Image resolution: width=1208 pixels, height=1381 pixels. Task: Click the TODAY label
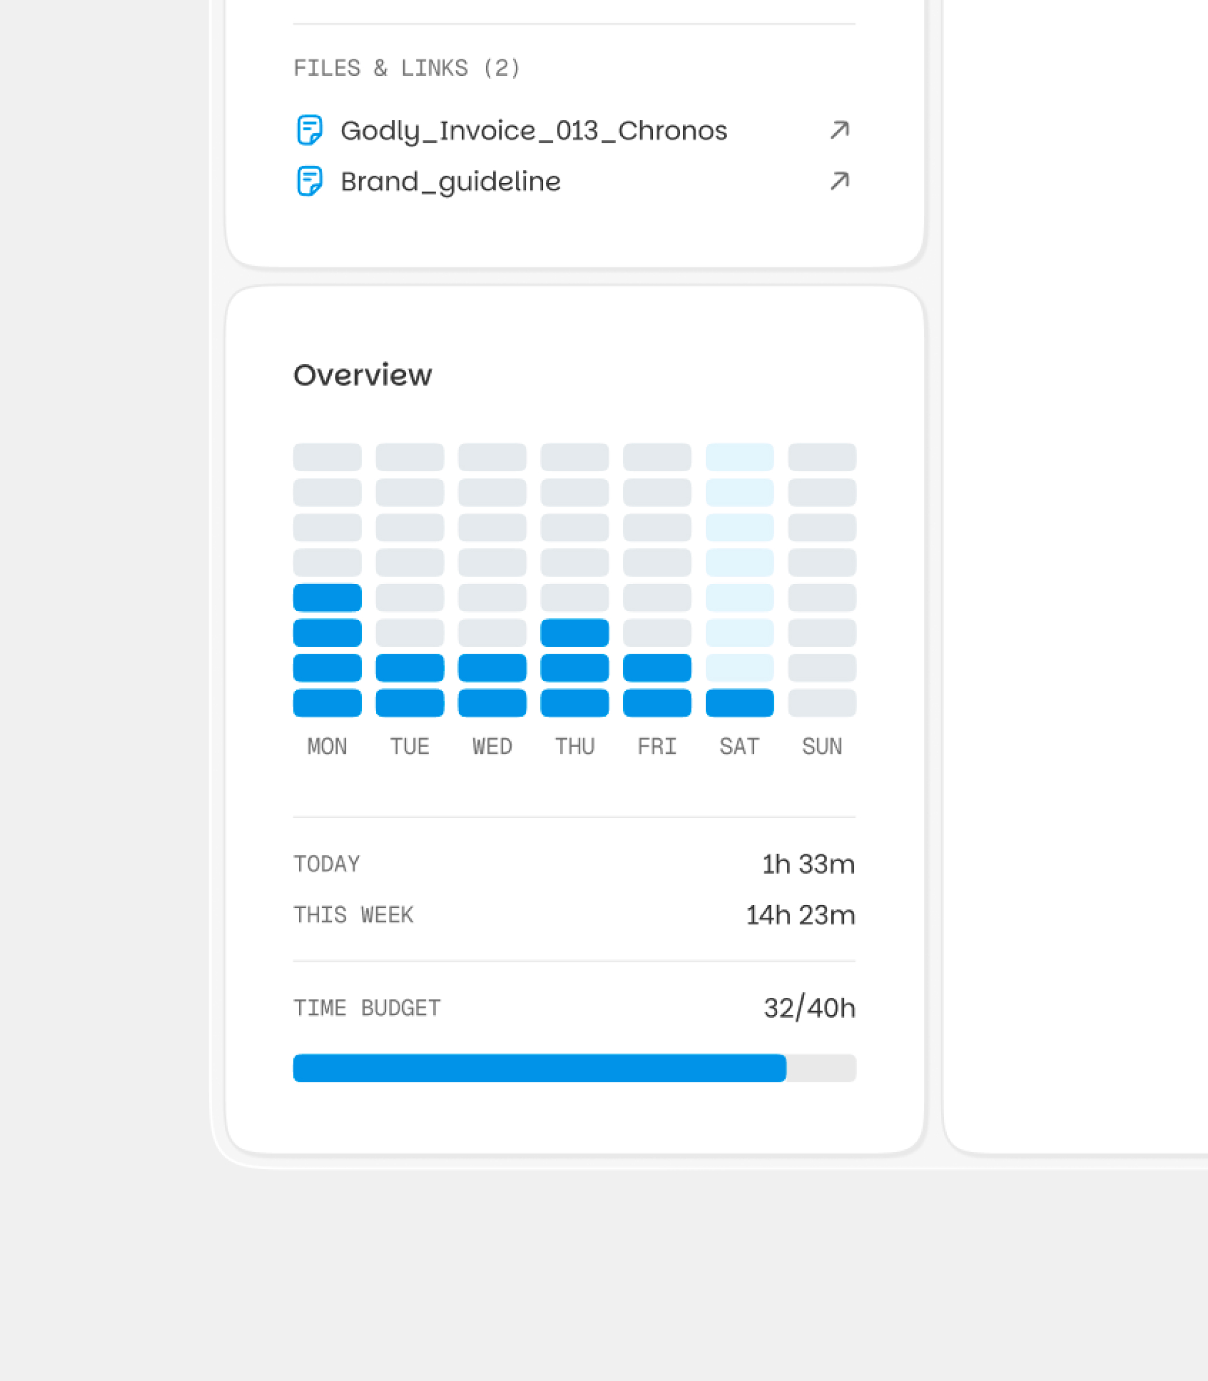pos(327,864)
